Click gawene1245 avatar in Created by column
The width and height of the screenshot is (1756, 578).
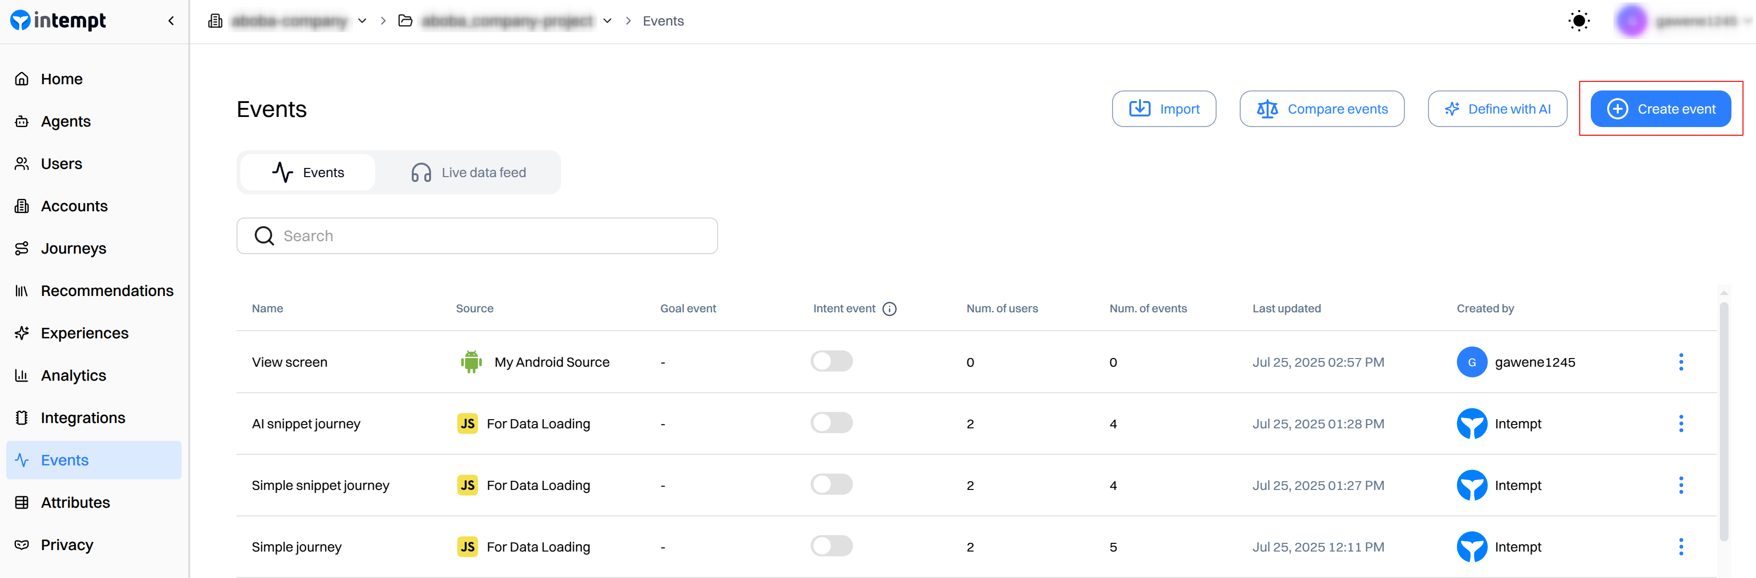tap(1472, 362)
